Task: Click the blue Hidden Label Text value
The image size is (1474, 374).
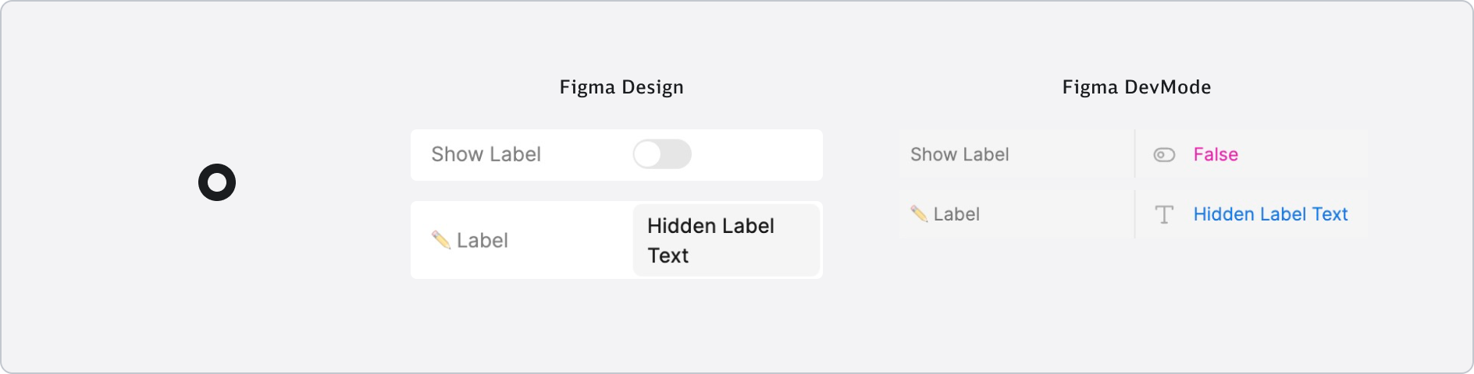Action: click(x=1270, y=214)
